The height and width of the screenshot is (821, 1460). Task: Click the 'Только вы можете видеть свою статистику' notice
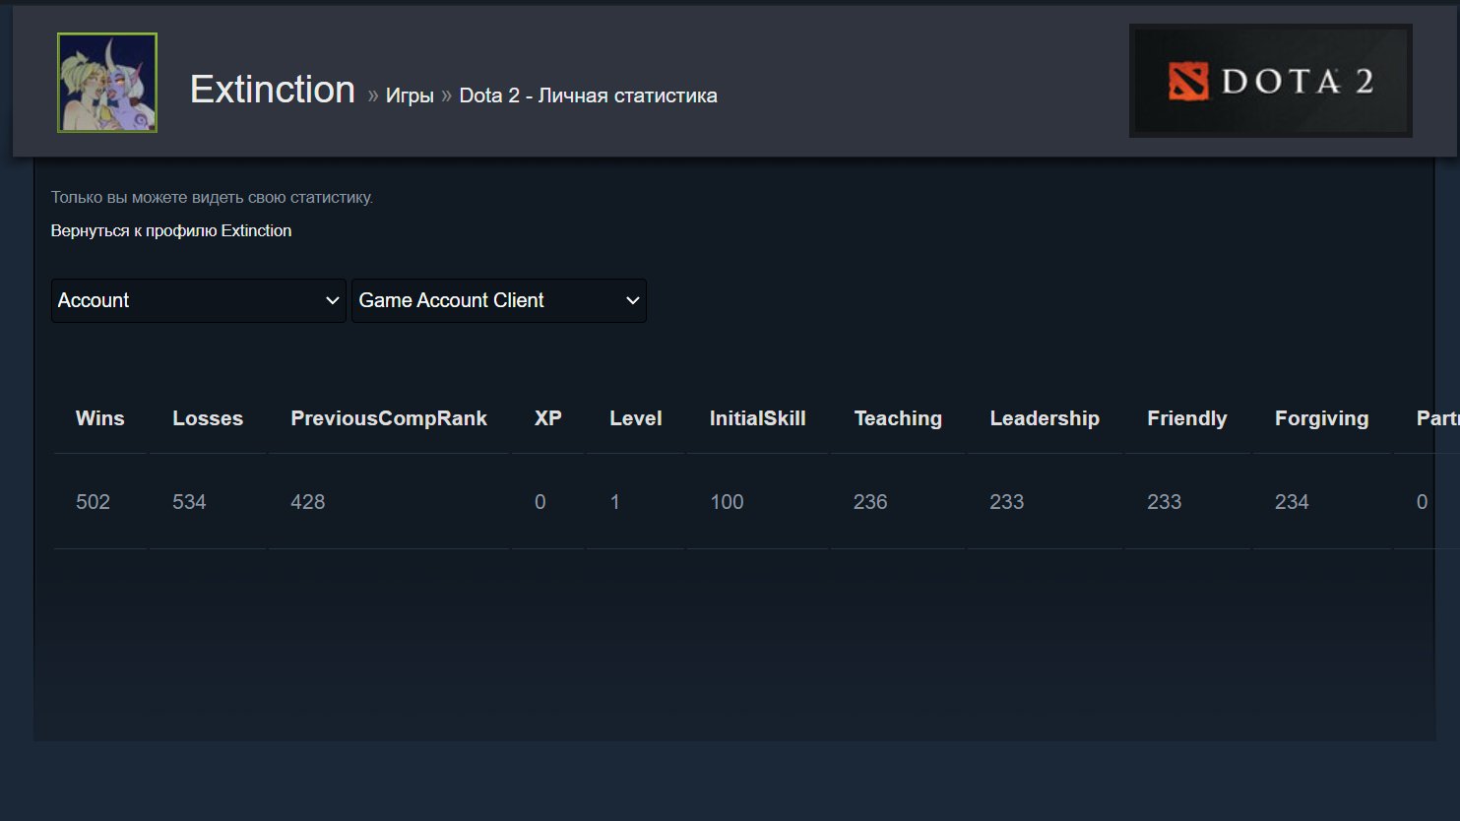tap(212, 197)
